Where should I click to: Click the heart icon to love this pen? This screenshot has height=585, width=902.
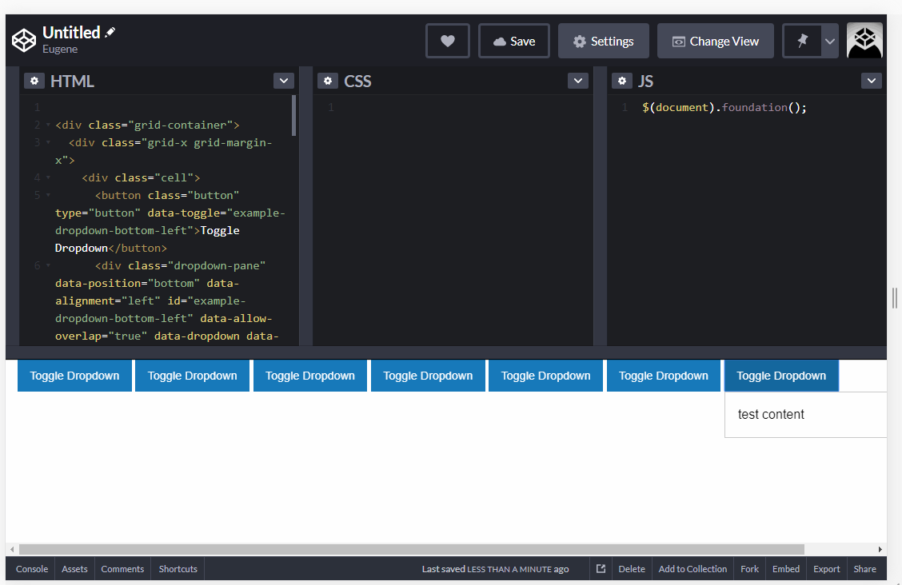(x=447, y=41)
